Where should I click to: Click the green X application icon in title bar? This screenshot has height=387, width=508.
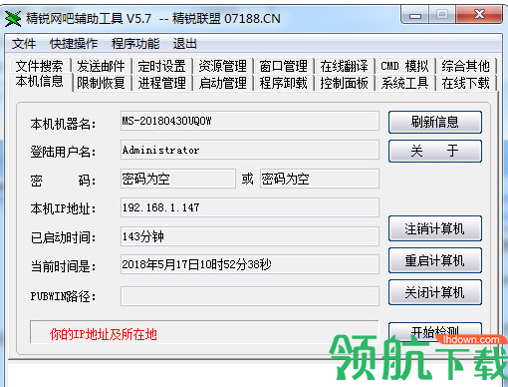pos(13,19)
